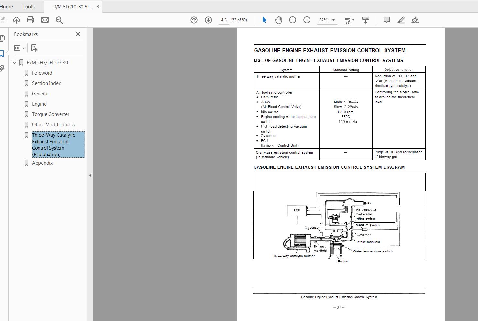Switch to Home tab
478x321 pixels.
click(6, 6)
